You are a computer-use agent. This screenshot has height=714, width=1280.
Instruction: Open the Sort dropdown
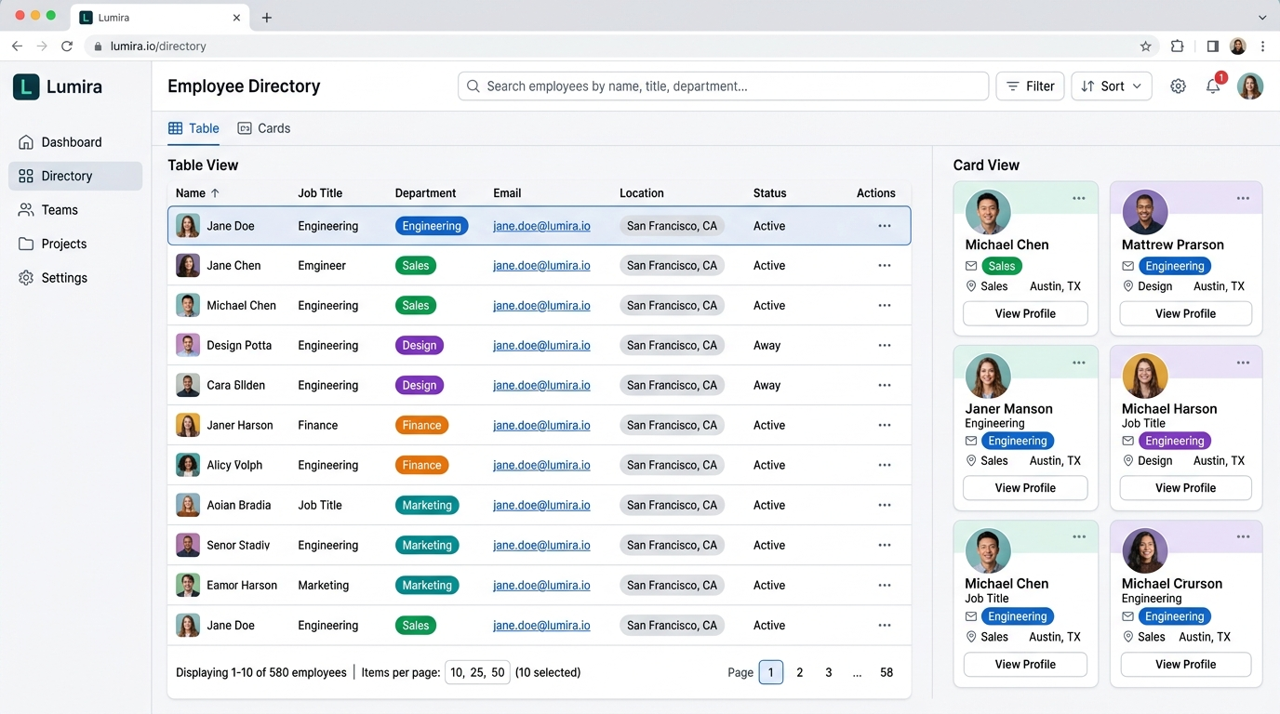pos(1112,86)
